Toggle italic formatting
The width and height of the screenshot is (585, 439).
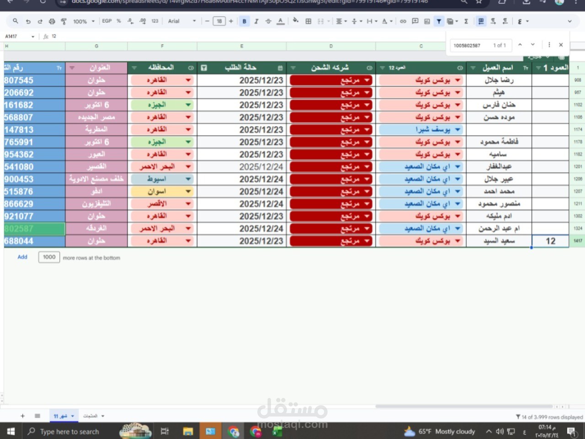(256, 21)
